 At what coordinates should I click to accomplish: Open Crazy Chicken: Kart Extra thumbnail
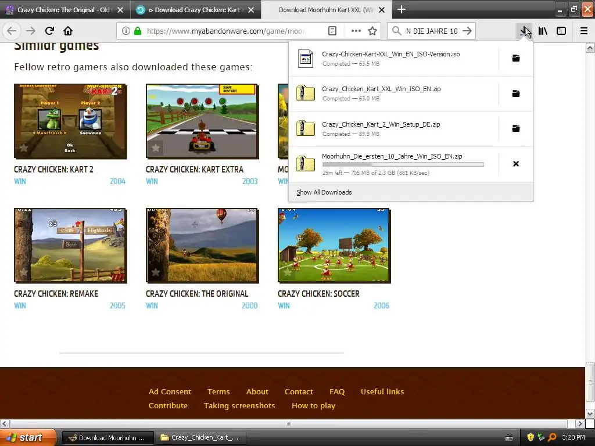(x=202, y=121)
